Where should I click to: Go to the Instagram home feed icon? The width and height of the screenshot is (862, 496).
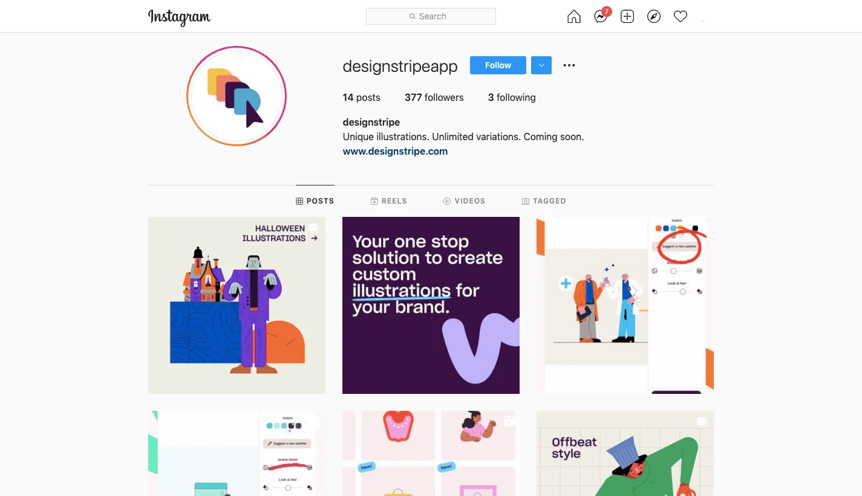[573, 17]
